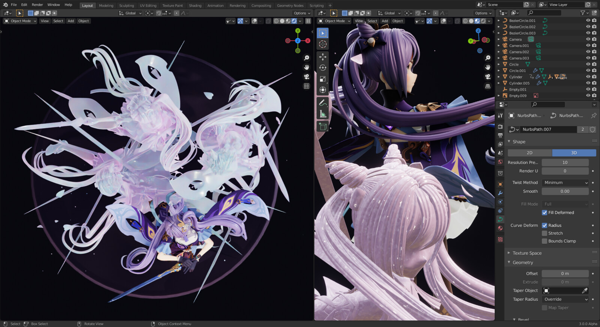Pick the Move tool in toolbar
This screenshot has width=600, height=327.
322,57
